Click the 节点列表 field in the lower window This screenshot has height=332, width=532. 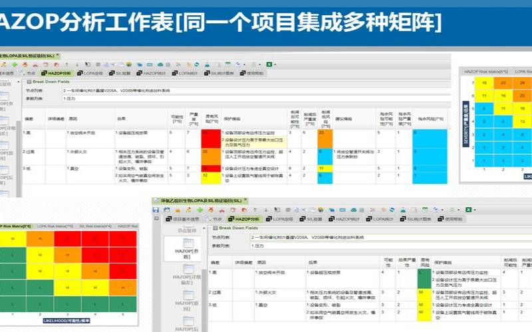pos(391,238)
